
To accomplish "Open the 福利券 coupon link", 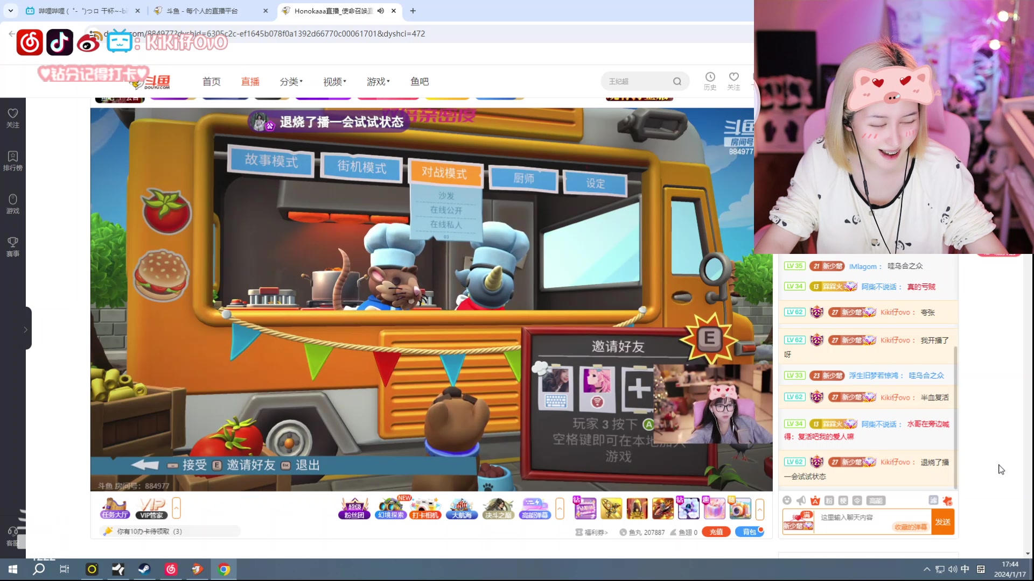I will point(591,532).
